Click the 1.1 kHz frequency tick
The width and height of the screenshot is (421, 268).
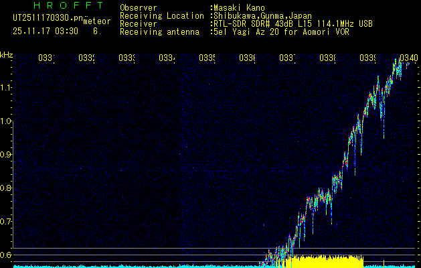point(7,88)
